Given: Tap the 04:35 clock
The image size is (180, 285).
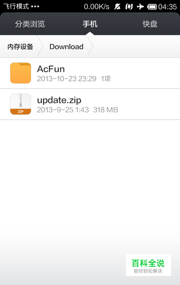Looking at the screenshot, I should click(x=167, y=7).
